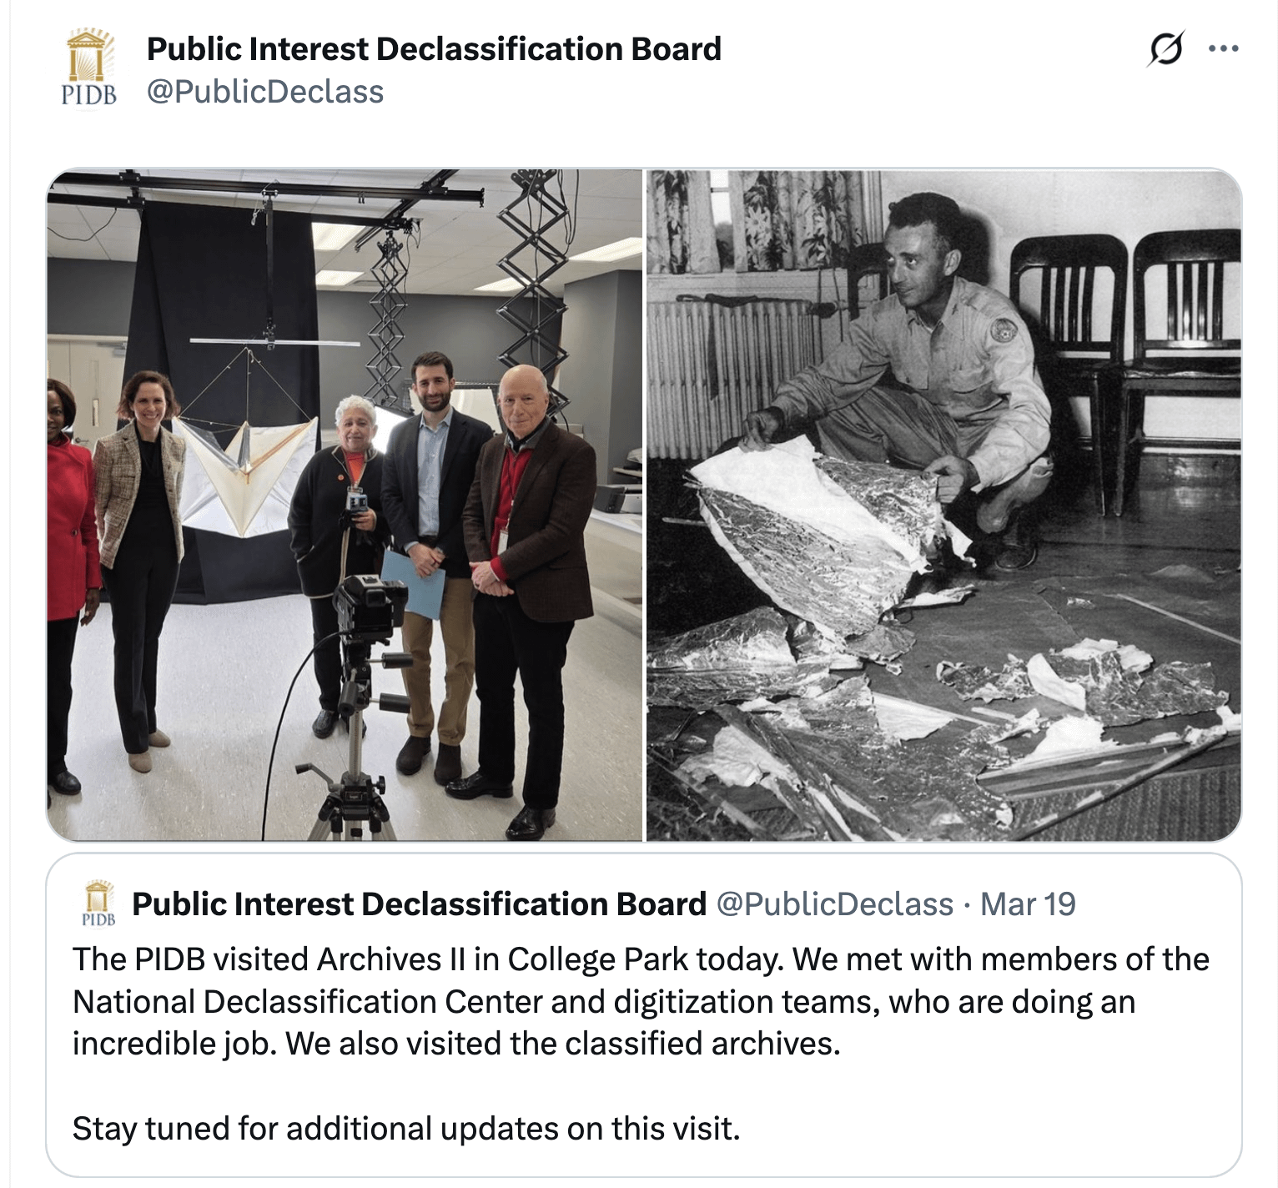Click the "PIDB" lettering under the header logo
This screenshot has width=1278, height=1188.
click(x=89, y=94)
